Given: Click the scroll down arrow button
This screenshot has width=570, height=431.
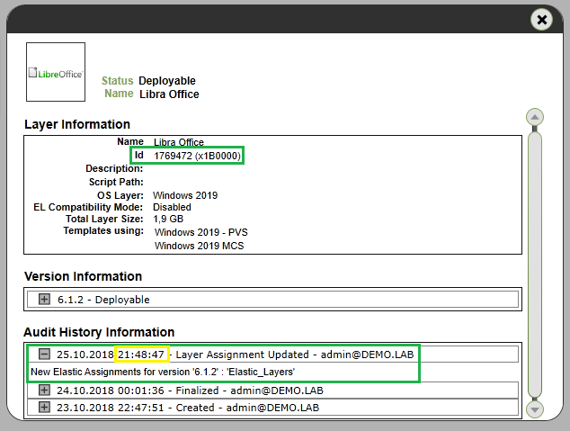Looking at the screenshot, I should [x=535, y=409].
